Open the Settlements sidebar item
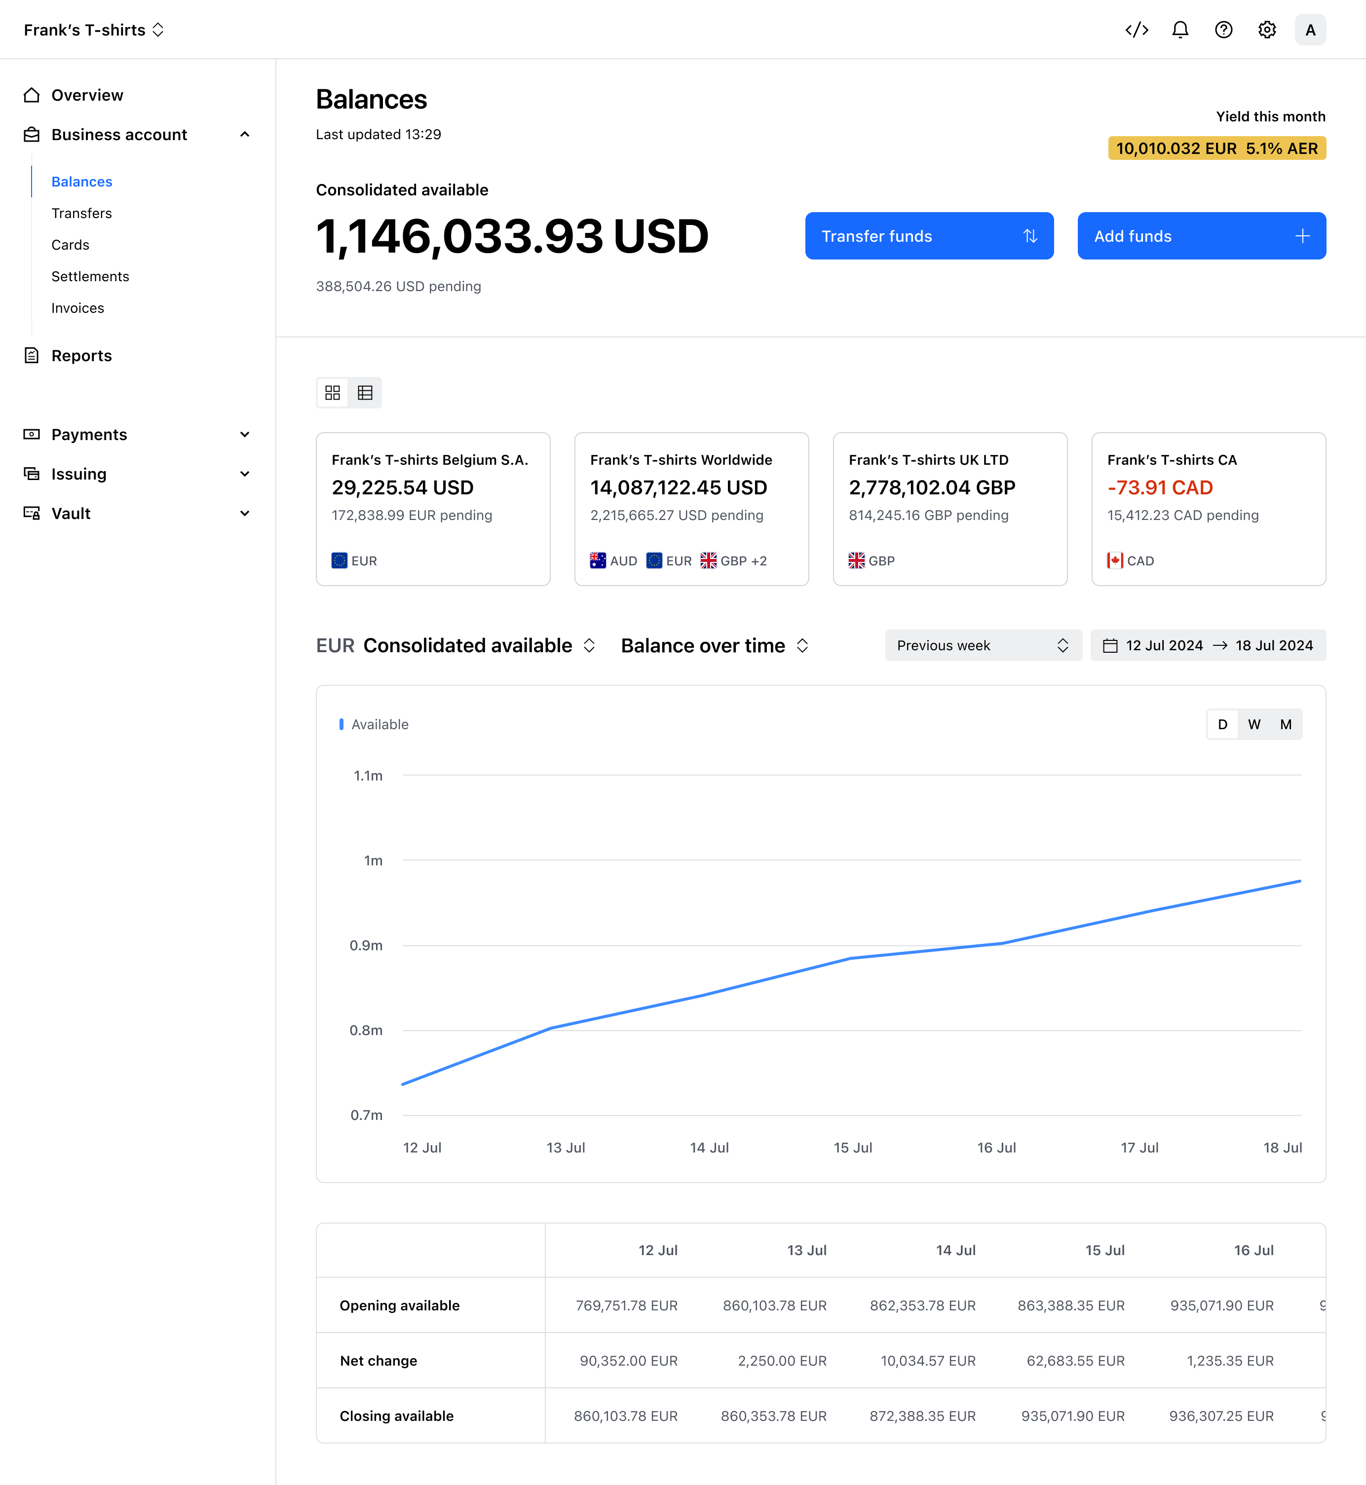Viewport: 1366px width, 1485px height. [90, 276]
